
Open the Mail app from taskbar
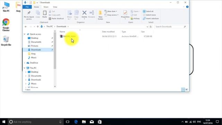92,122
